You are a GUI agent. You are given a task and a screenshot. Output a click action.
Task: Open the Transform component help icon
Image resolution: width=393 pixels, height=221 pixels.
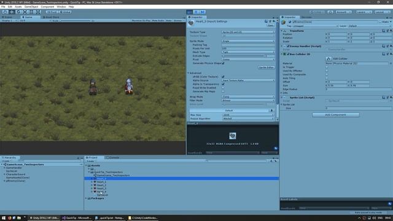(383, 31)
